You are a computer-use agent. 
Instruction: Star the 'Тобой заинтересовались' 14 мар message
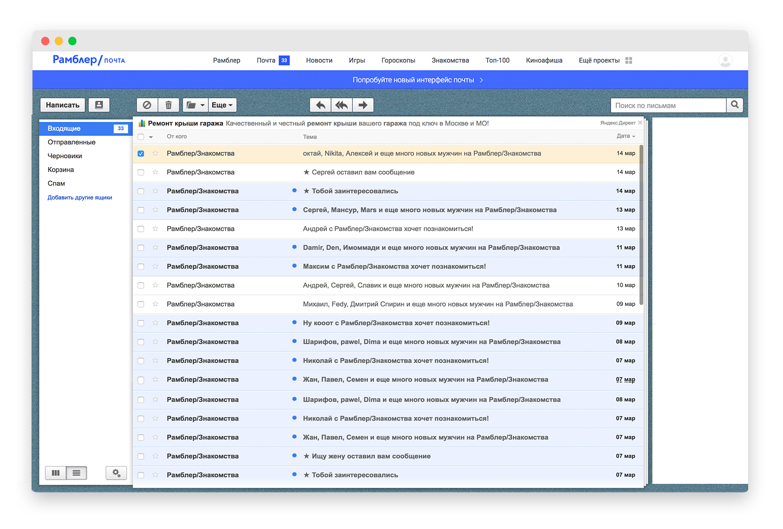[x=155, y=191]
